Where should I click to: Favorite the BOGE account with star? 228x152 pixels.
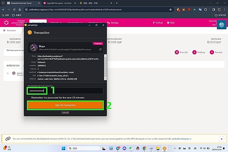tap(8, 73)
